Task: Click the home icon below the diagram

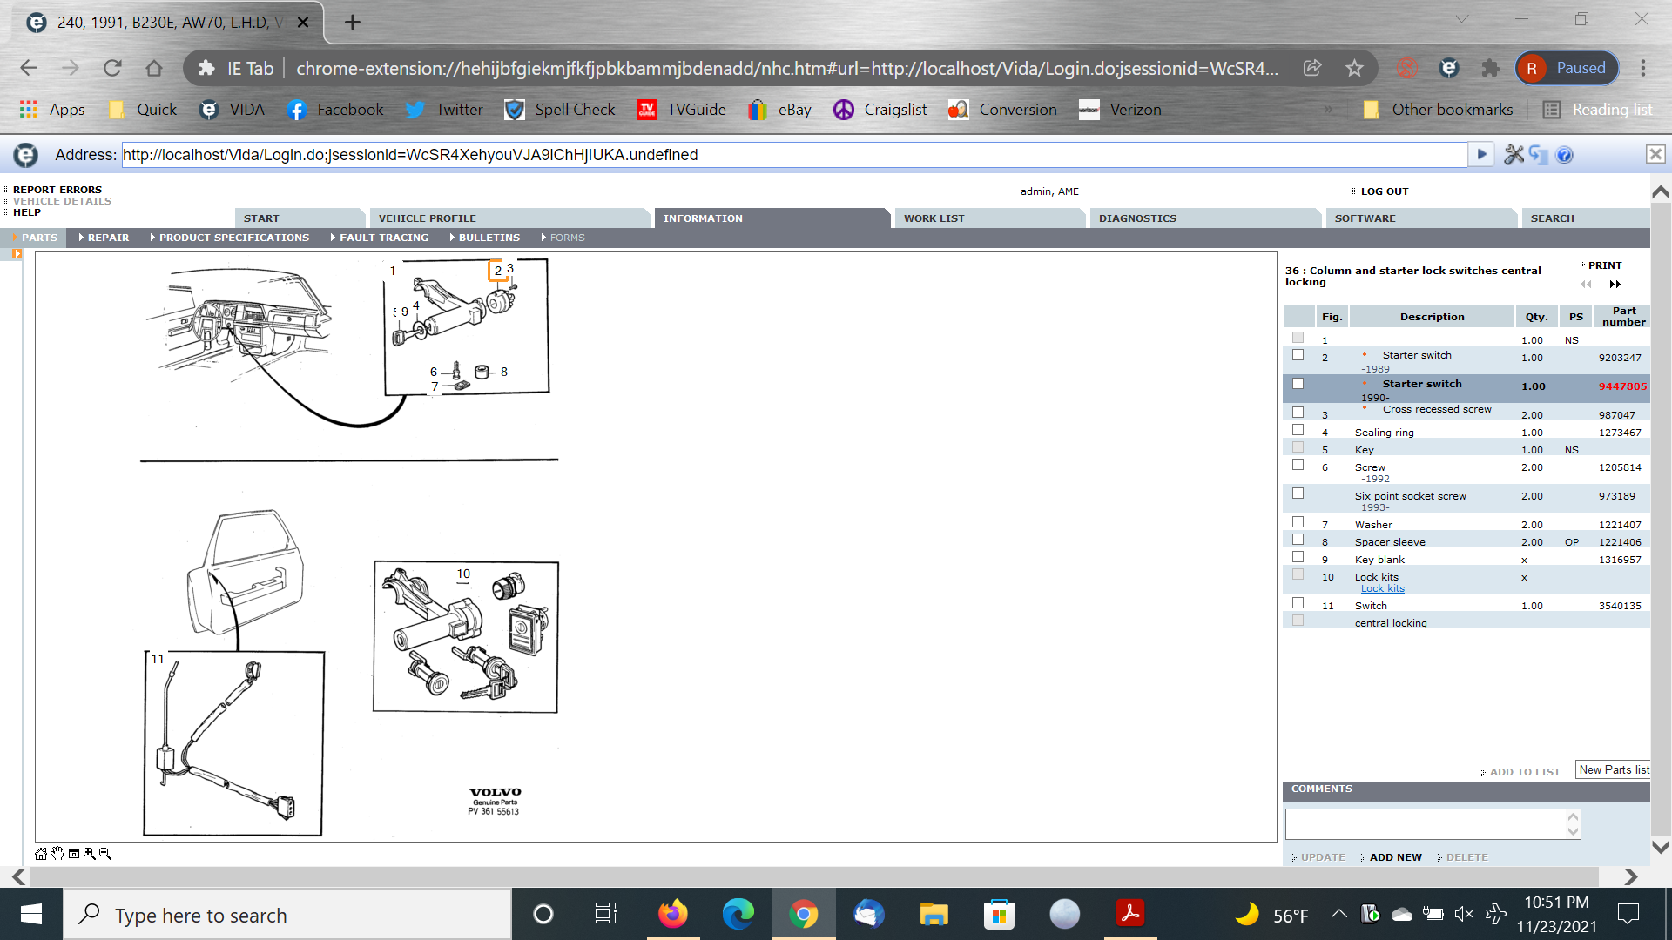Action: point(41,854)
